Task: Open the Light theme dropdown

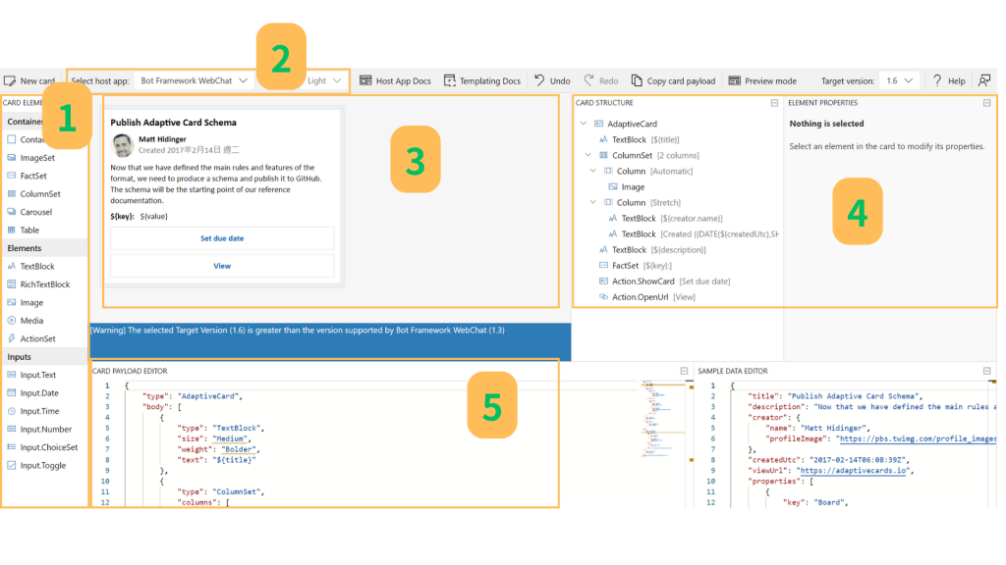Action: [324, 80]
